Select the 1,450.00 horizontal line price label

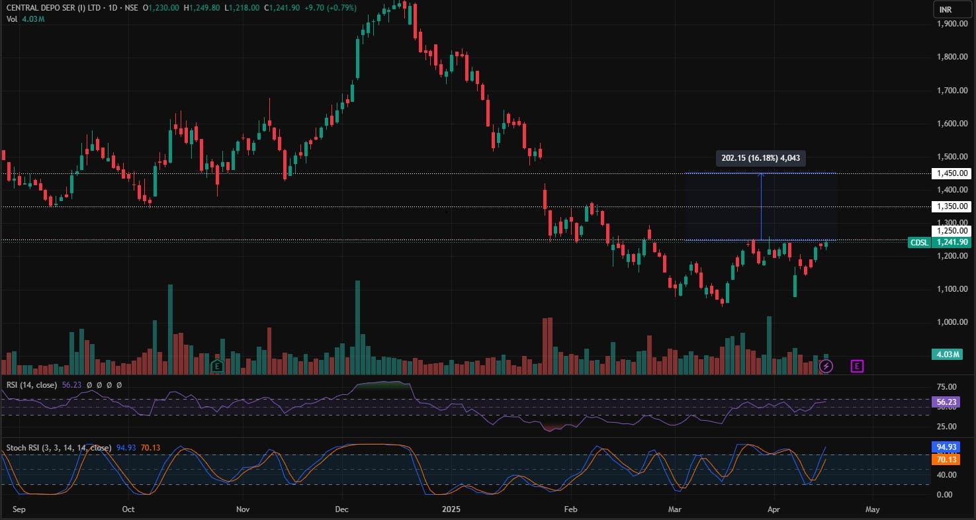[x=952, y=173]
